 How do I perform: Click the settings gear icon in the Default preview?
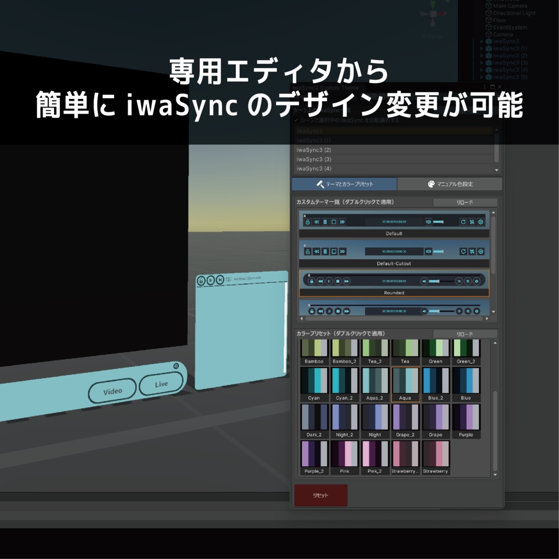(480, 222)
